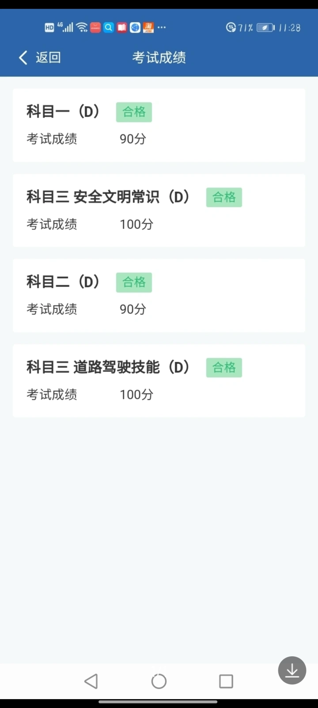Tap the Taobao notification icon in status bar

(x=148, y=27)
